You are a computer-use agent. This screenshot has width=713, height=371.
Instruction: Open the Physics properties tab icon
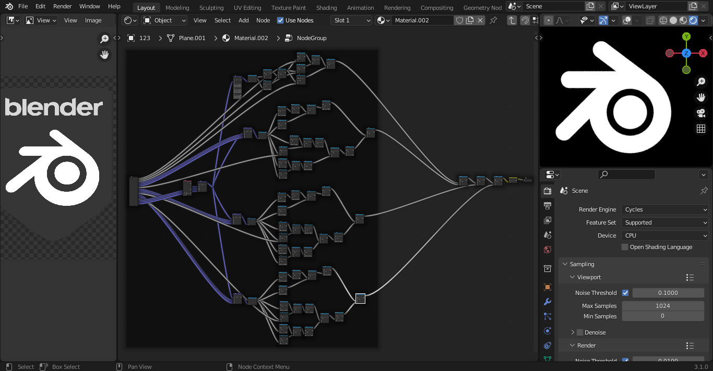[548, 331]
